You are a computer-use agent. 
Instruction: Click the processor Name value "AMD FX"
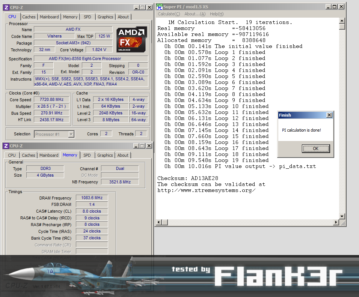point(73,29)
